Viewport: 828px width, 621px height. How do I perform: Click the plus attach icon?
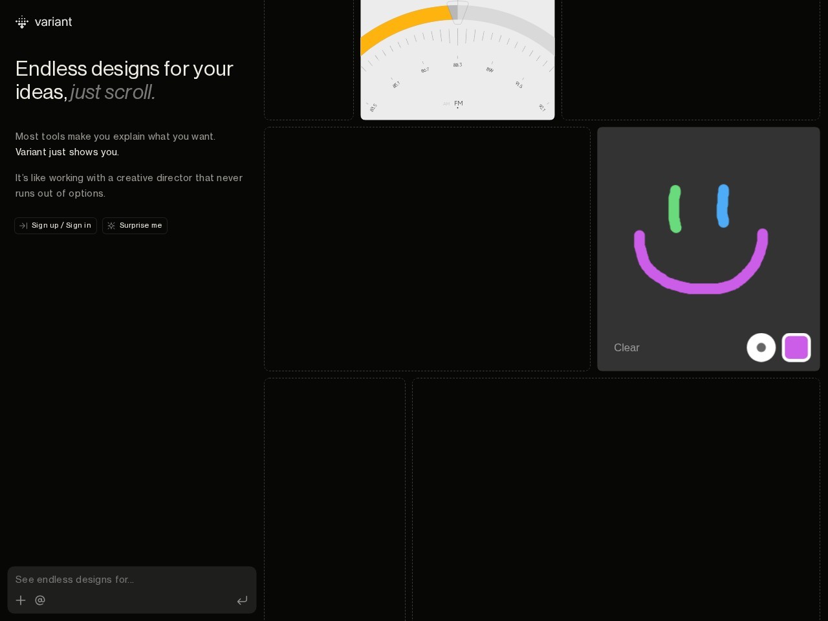(21, 600)
